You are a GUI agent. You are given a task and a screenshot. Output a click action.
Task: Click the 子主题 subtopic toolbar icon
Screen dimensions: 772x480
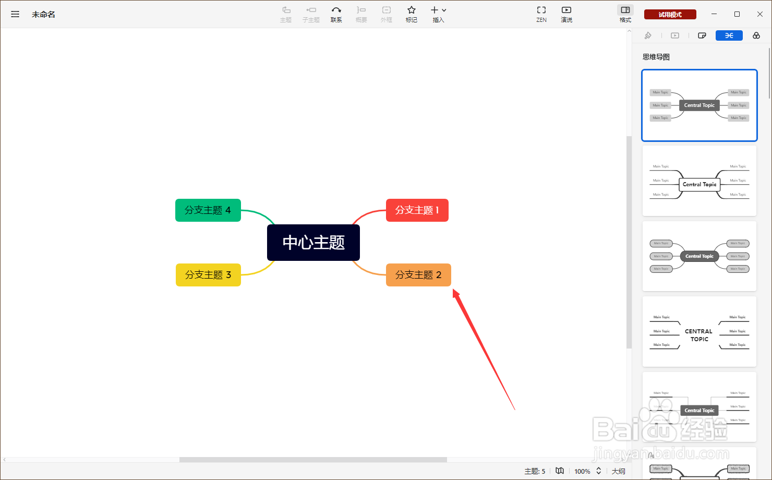coord(311,14)
